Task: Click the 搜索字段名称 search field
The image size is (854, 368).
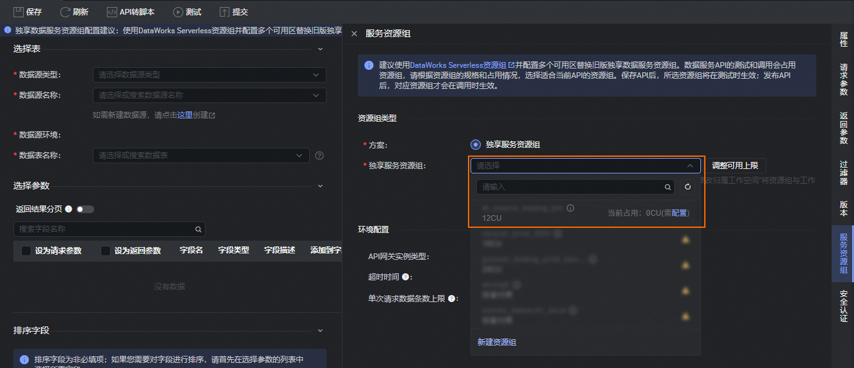Action: pyautogui.click(x=109, y=229)
